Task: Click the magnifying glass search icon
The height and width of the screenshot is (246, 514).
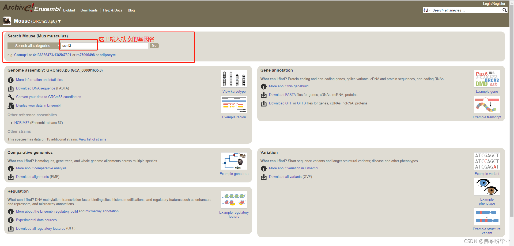Action: (504, 10)
